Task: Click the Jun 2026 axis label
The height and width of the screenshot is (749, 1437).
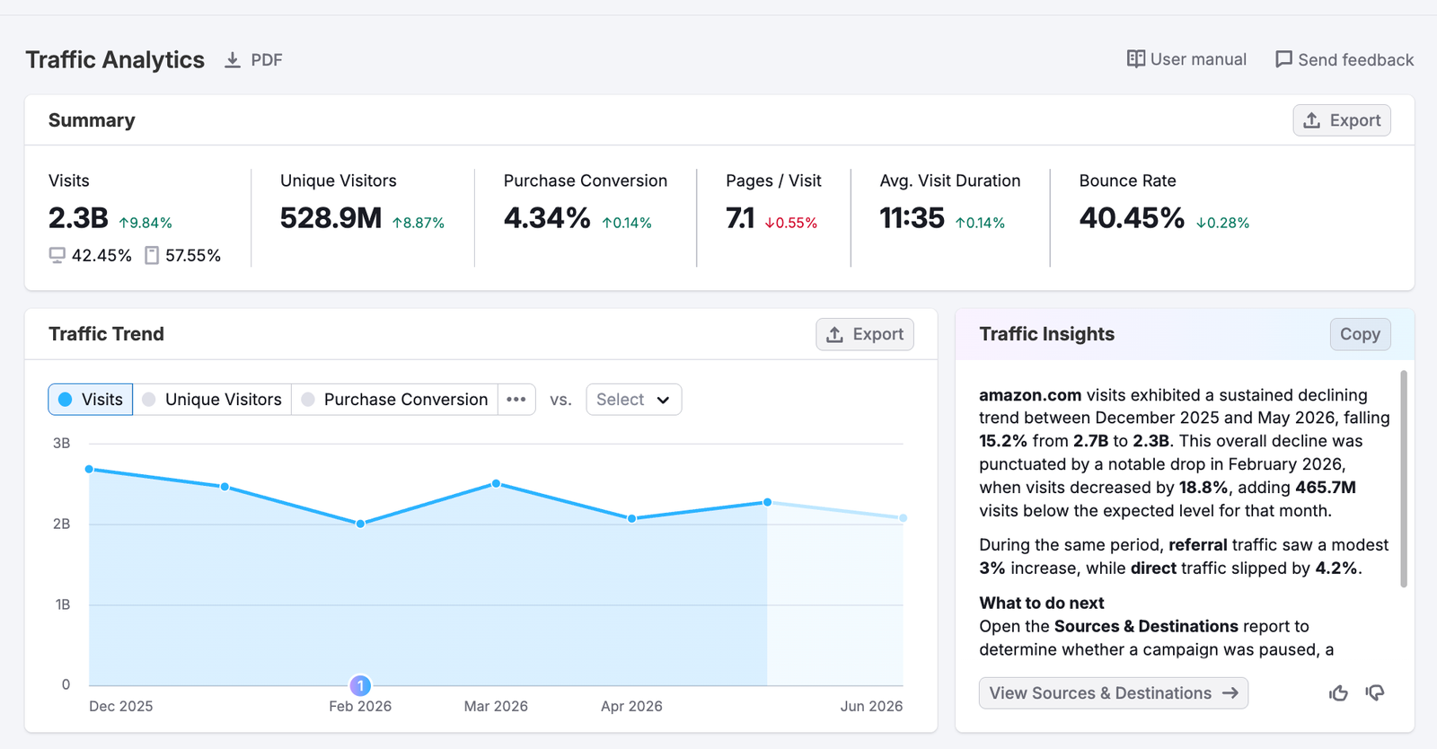Action: click(x=871, y=707)
